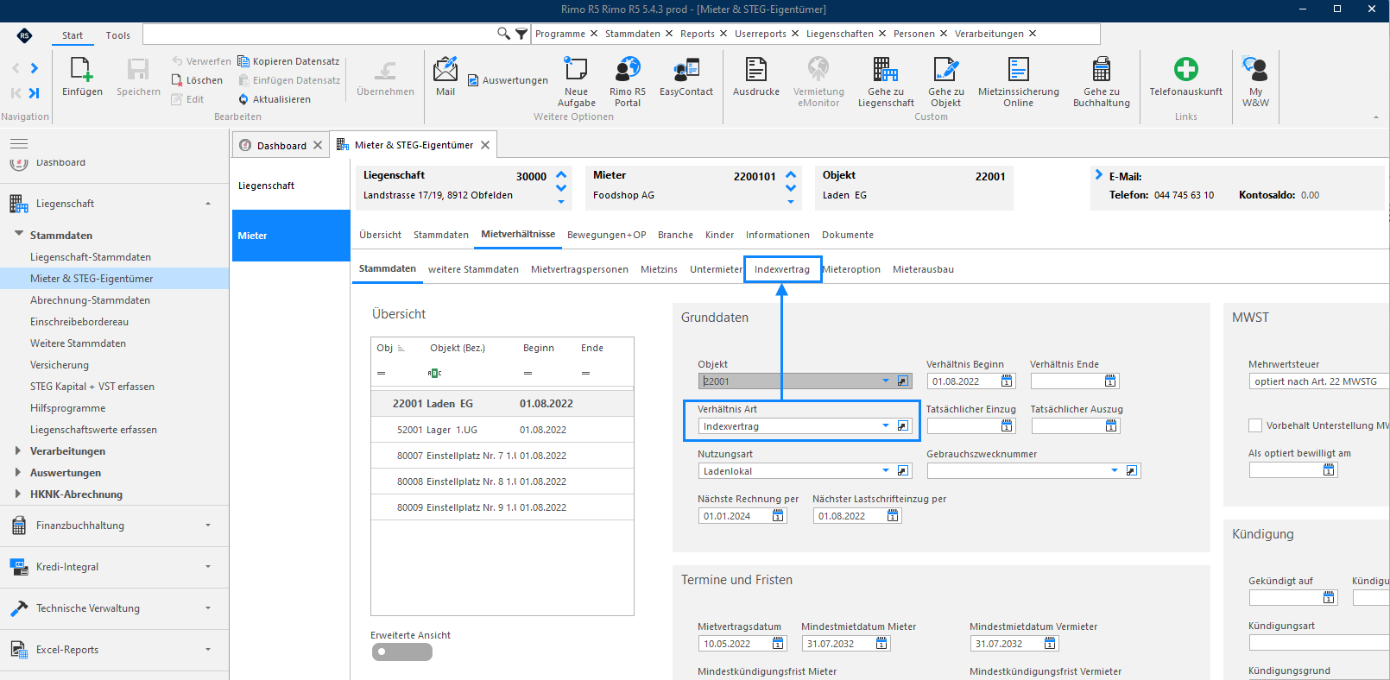Viewport: 1390px width, 680px height.
Task: Check Vorbehalt Unterstellung MWST checkbox
Action: pos(1255,425)
